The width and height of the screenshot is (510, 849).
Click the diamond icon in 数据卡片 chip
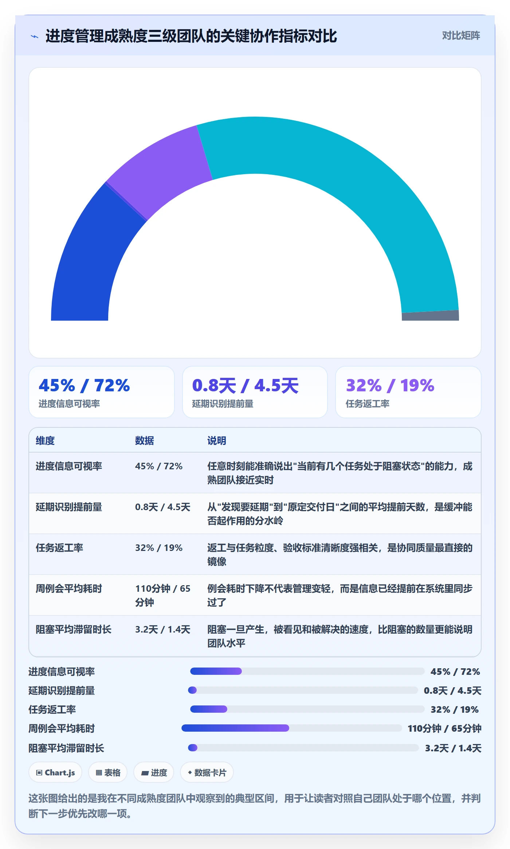[190, 772]
